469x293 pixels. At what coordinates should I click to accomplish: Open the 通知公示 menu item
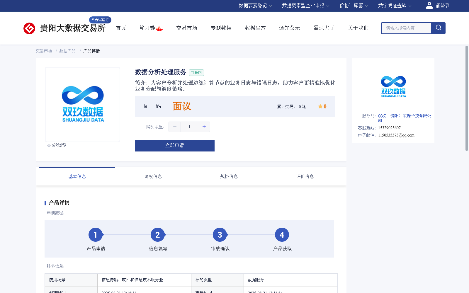pyautogui.click(x=290, y=28)
